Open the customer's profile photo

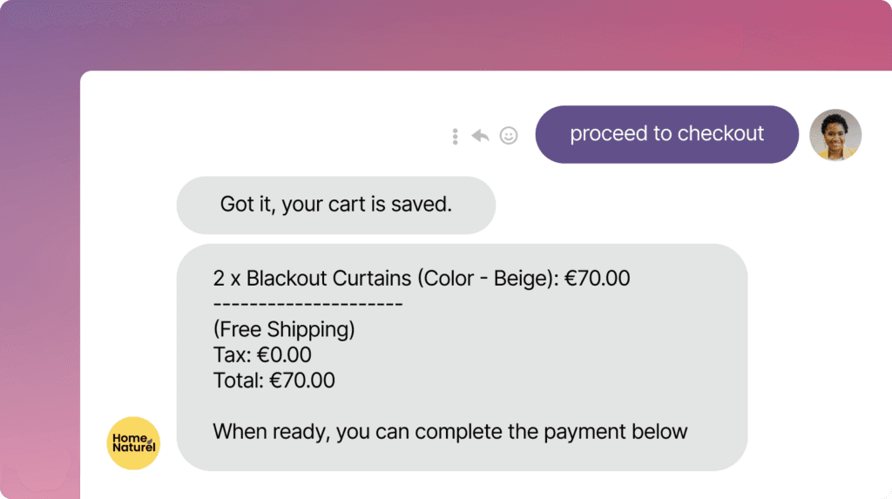pyautogui.click(x=835, y=135)
